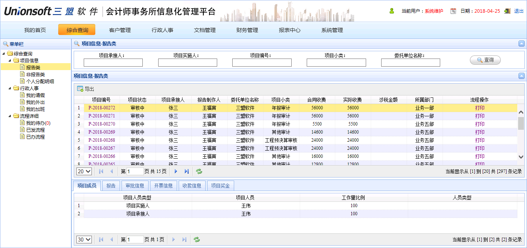The image size is (527, 248).
Task: Click the page number field in project grid
Action: pyautogui.click(x=135, y=171)
